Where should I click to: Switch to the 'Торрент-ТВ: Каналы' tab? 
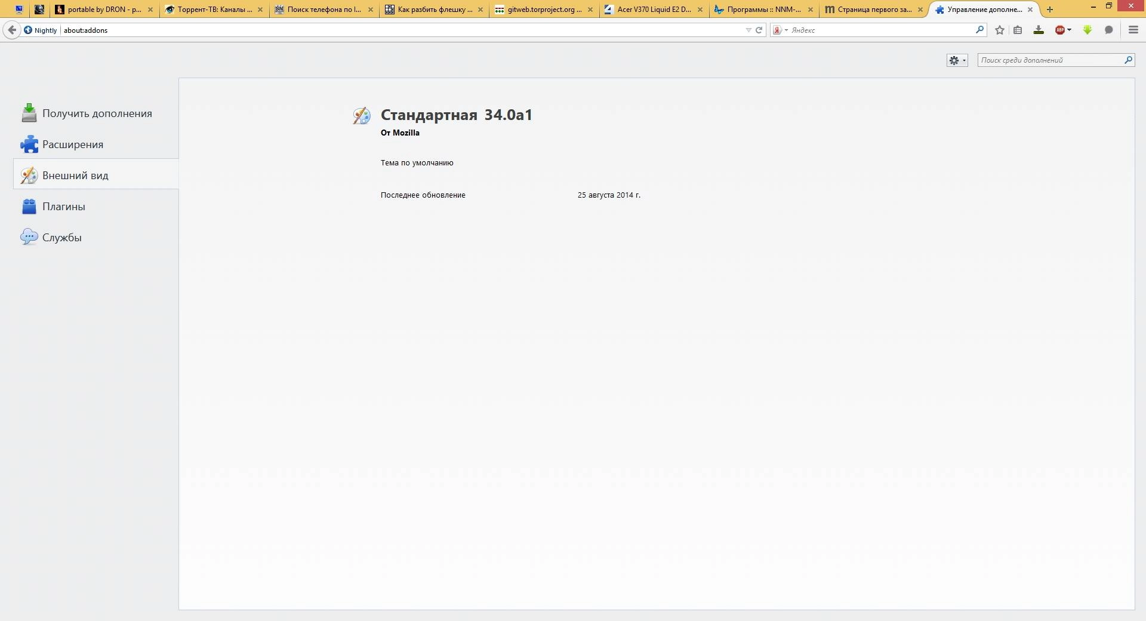click(x=214, y=10)
